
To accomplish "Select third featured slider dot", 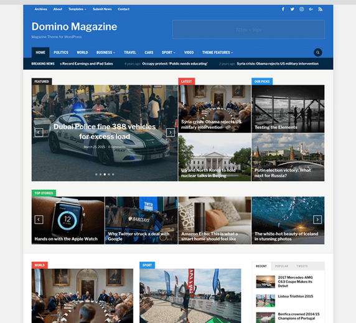I will pos(105,174).
